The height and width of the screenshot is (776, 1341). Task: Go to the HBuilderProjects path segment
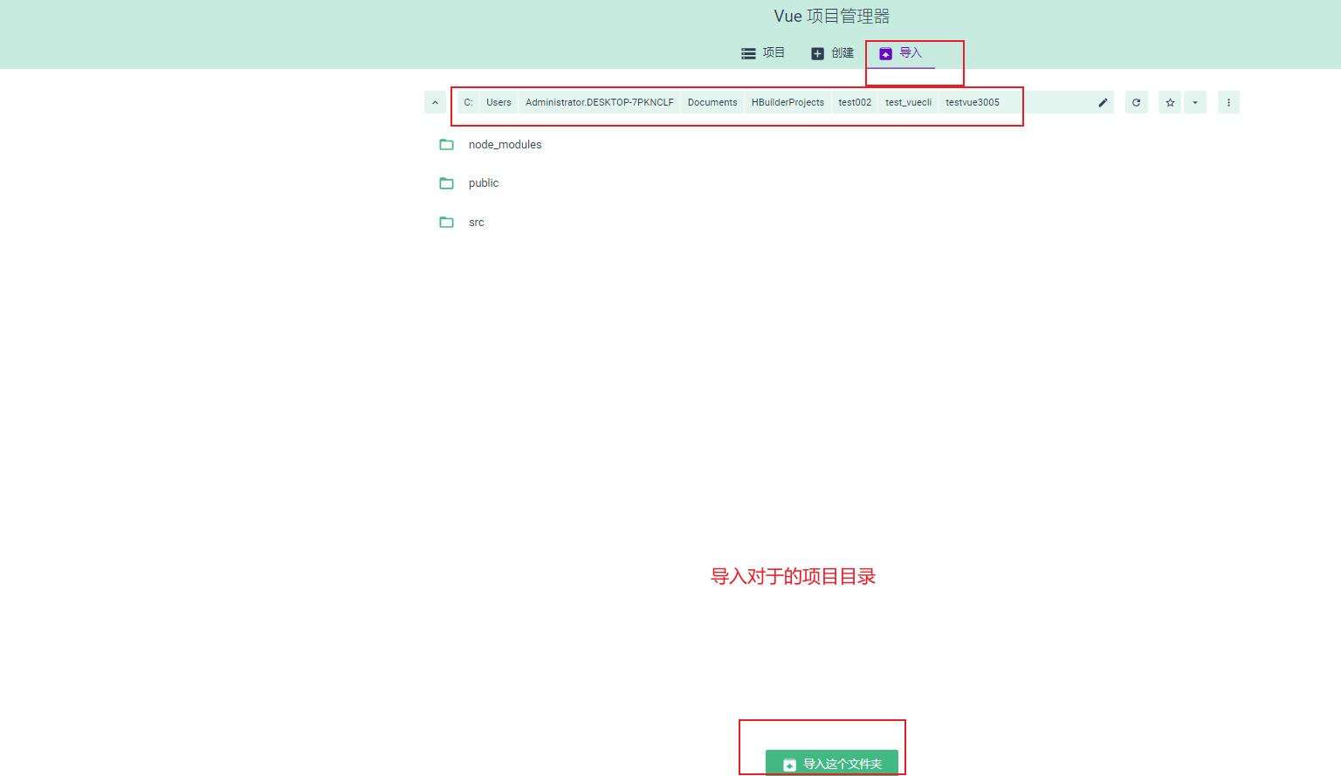pos(787,102)
